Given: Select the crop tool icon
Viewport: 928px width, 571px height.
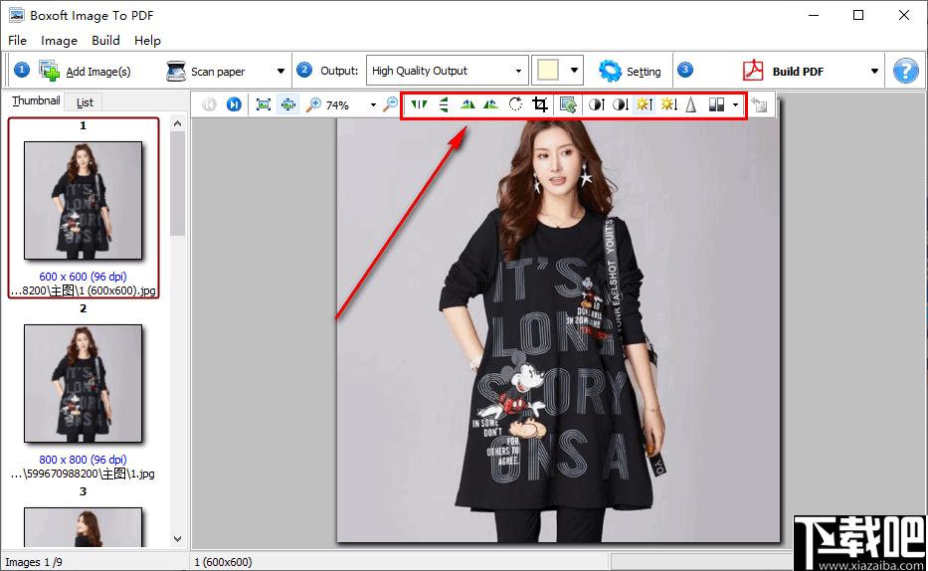Looking at the screenshot, I should click(540, 104).
